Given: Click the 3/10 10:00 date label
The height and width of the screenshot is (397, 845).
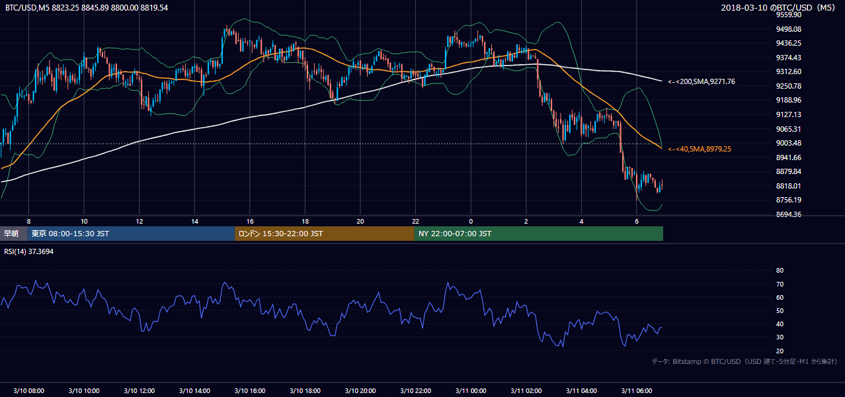Looking at the screenshot, I should point(83,391).
